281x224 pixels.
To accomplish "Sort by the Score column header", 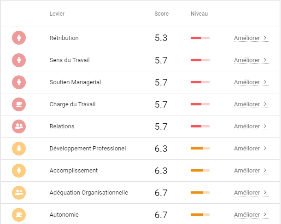I will click(162, 14).
